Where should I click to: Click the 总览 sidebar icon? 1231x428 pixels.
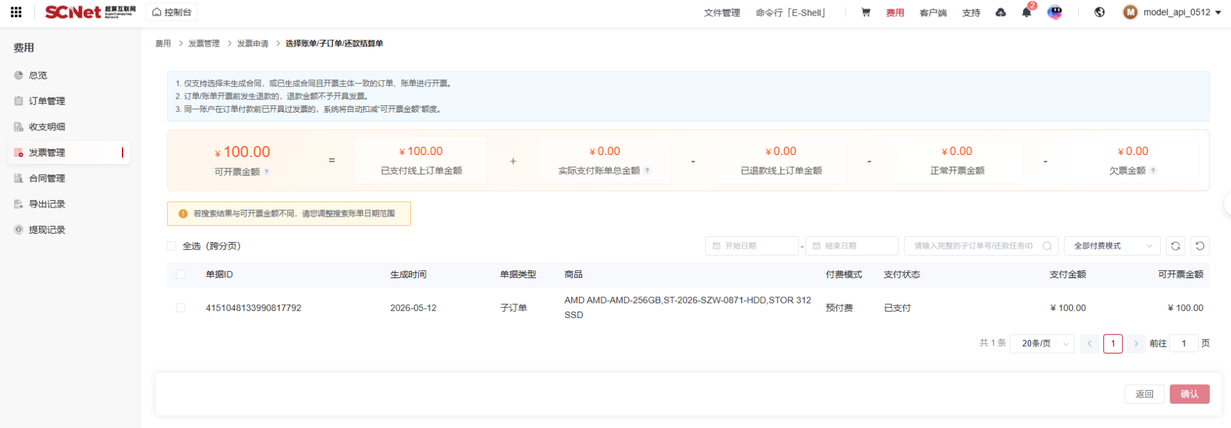coord(18,75)
